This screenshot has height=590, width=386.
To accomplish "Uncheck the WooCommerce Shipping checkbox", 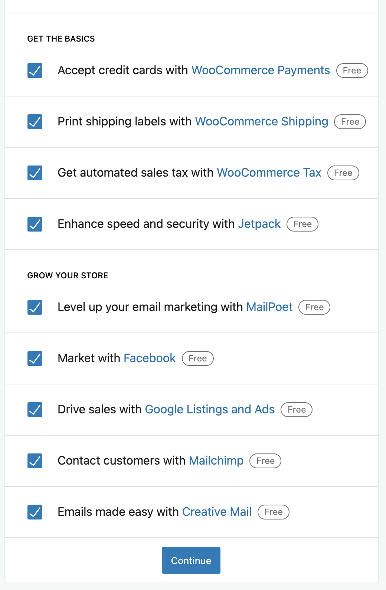I will (x=35, y=122).
